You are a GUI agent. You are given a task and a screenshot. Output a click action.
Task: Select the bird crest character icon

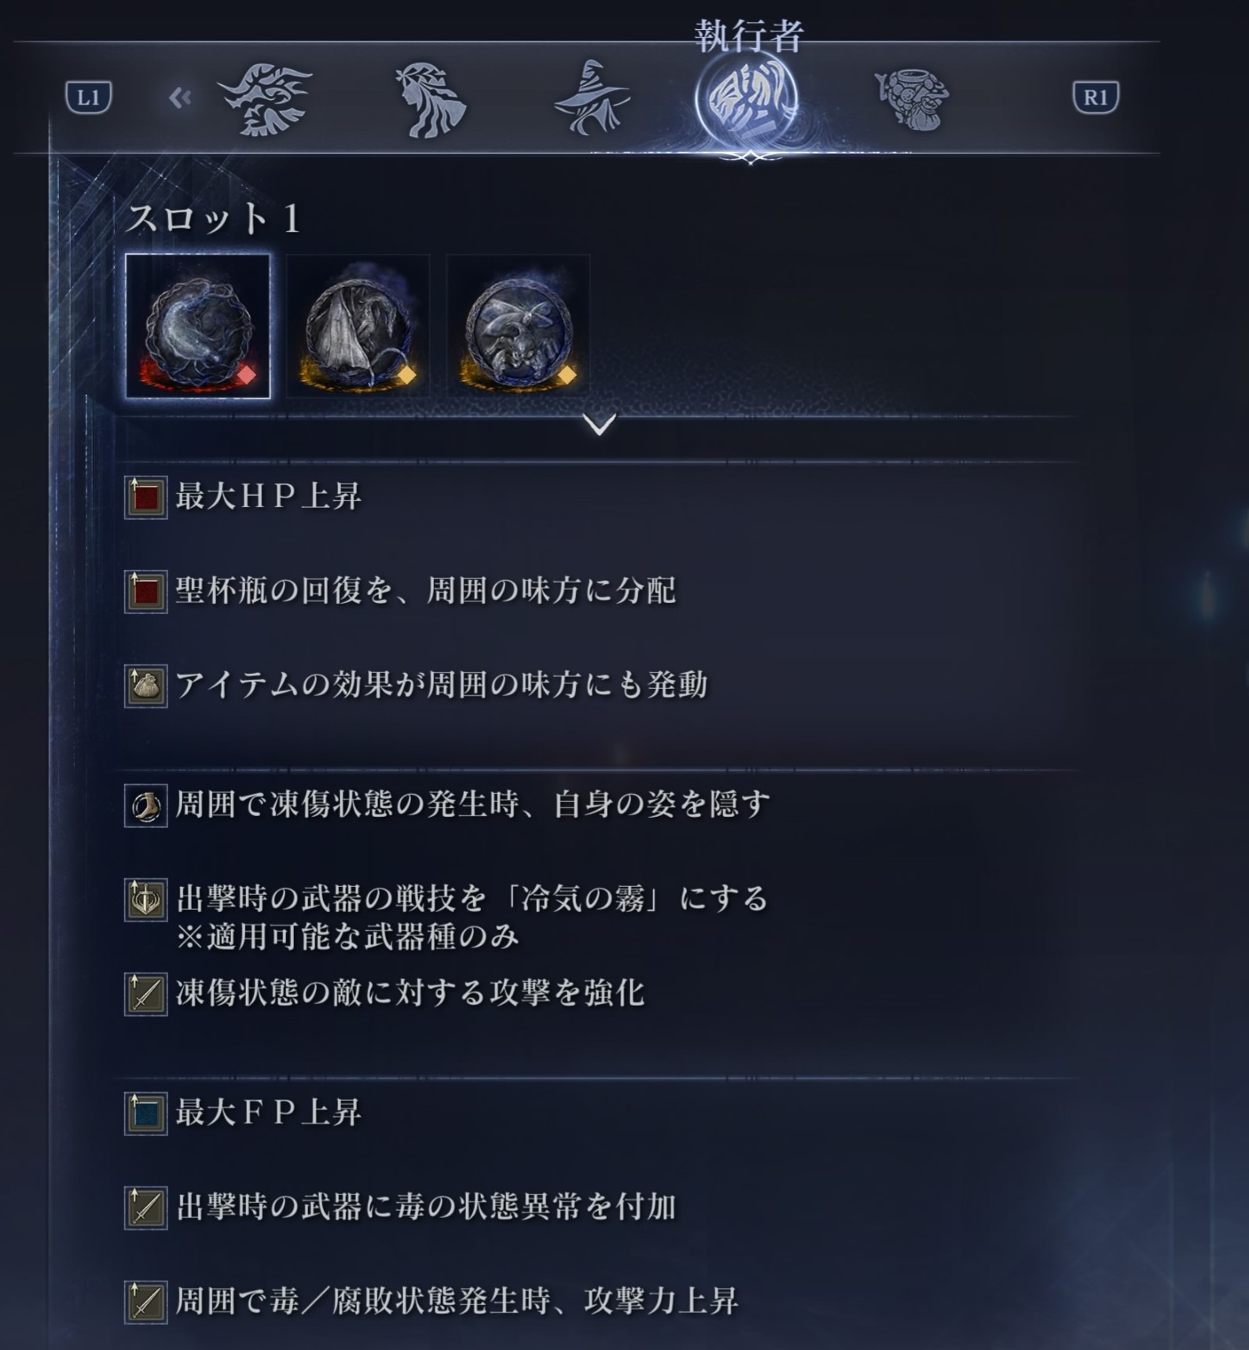265,101
